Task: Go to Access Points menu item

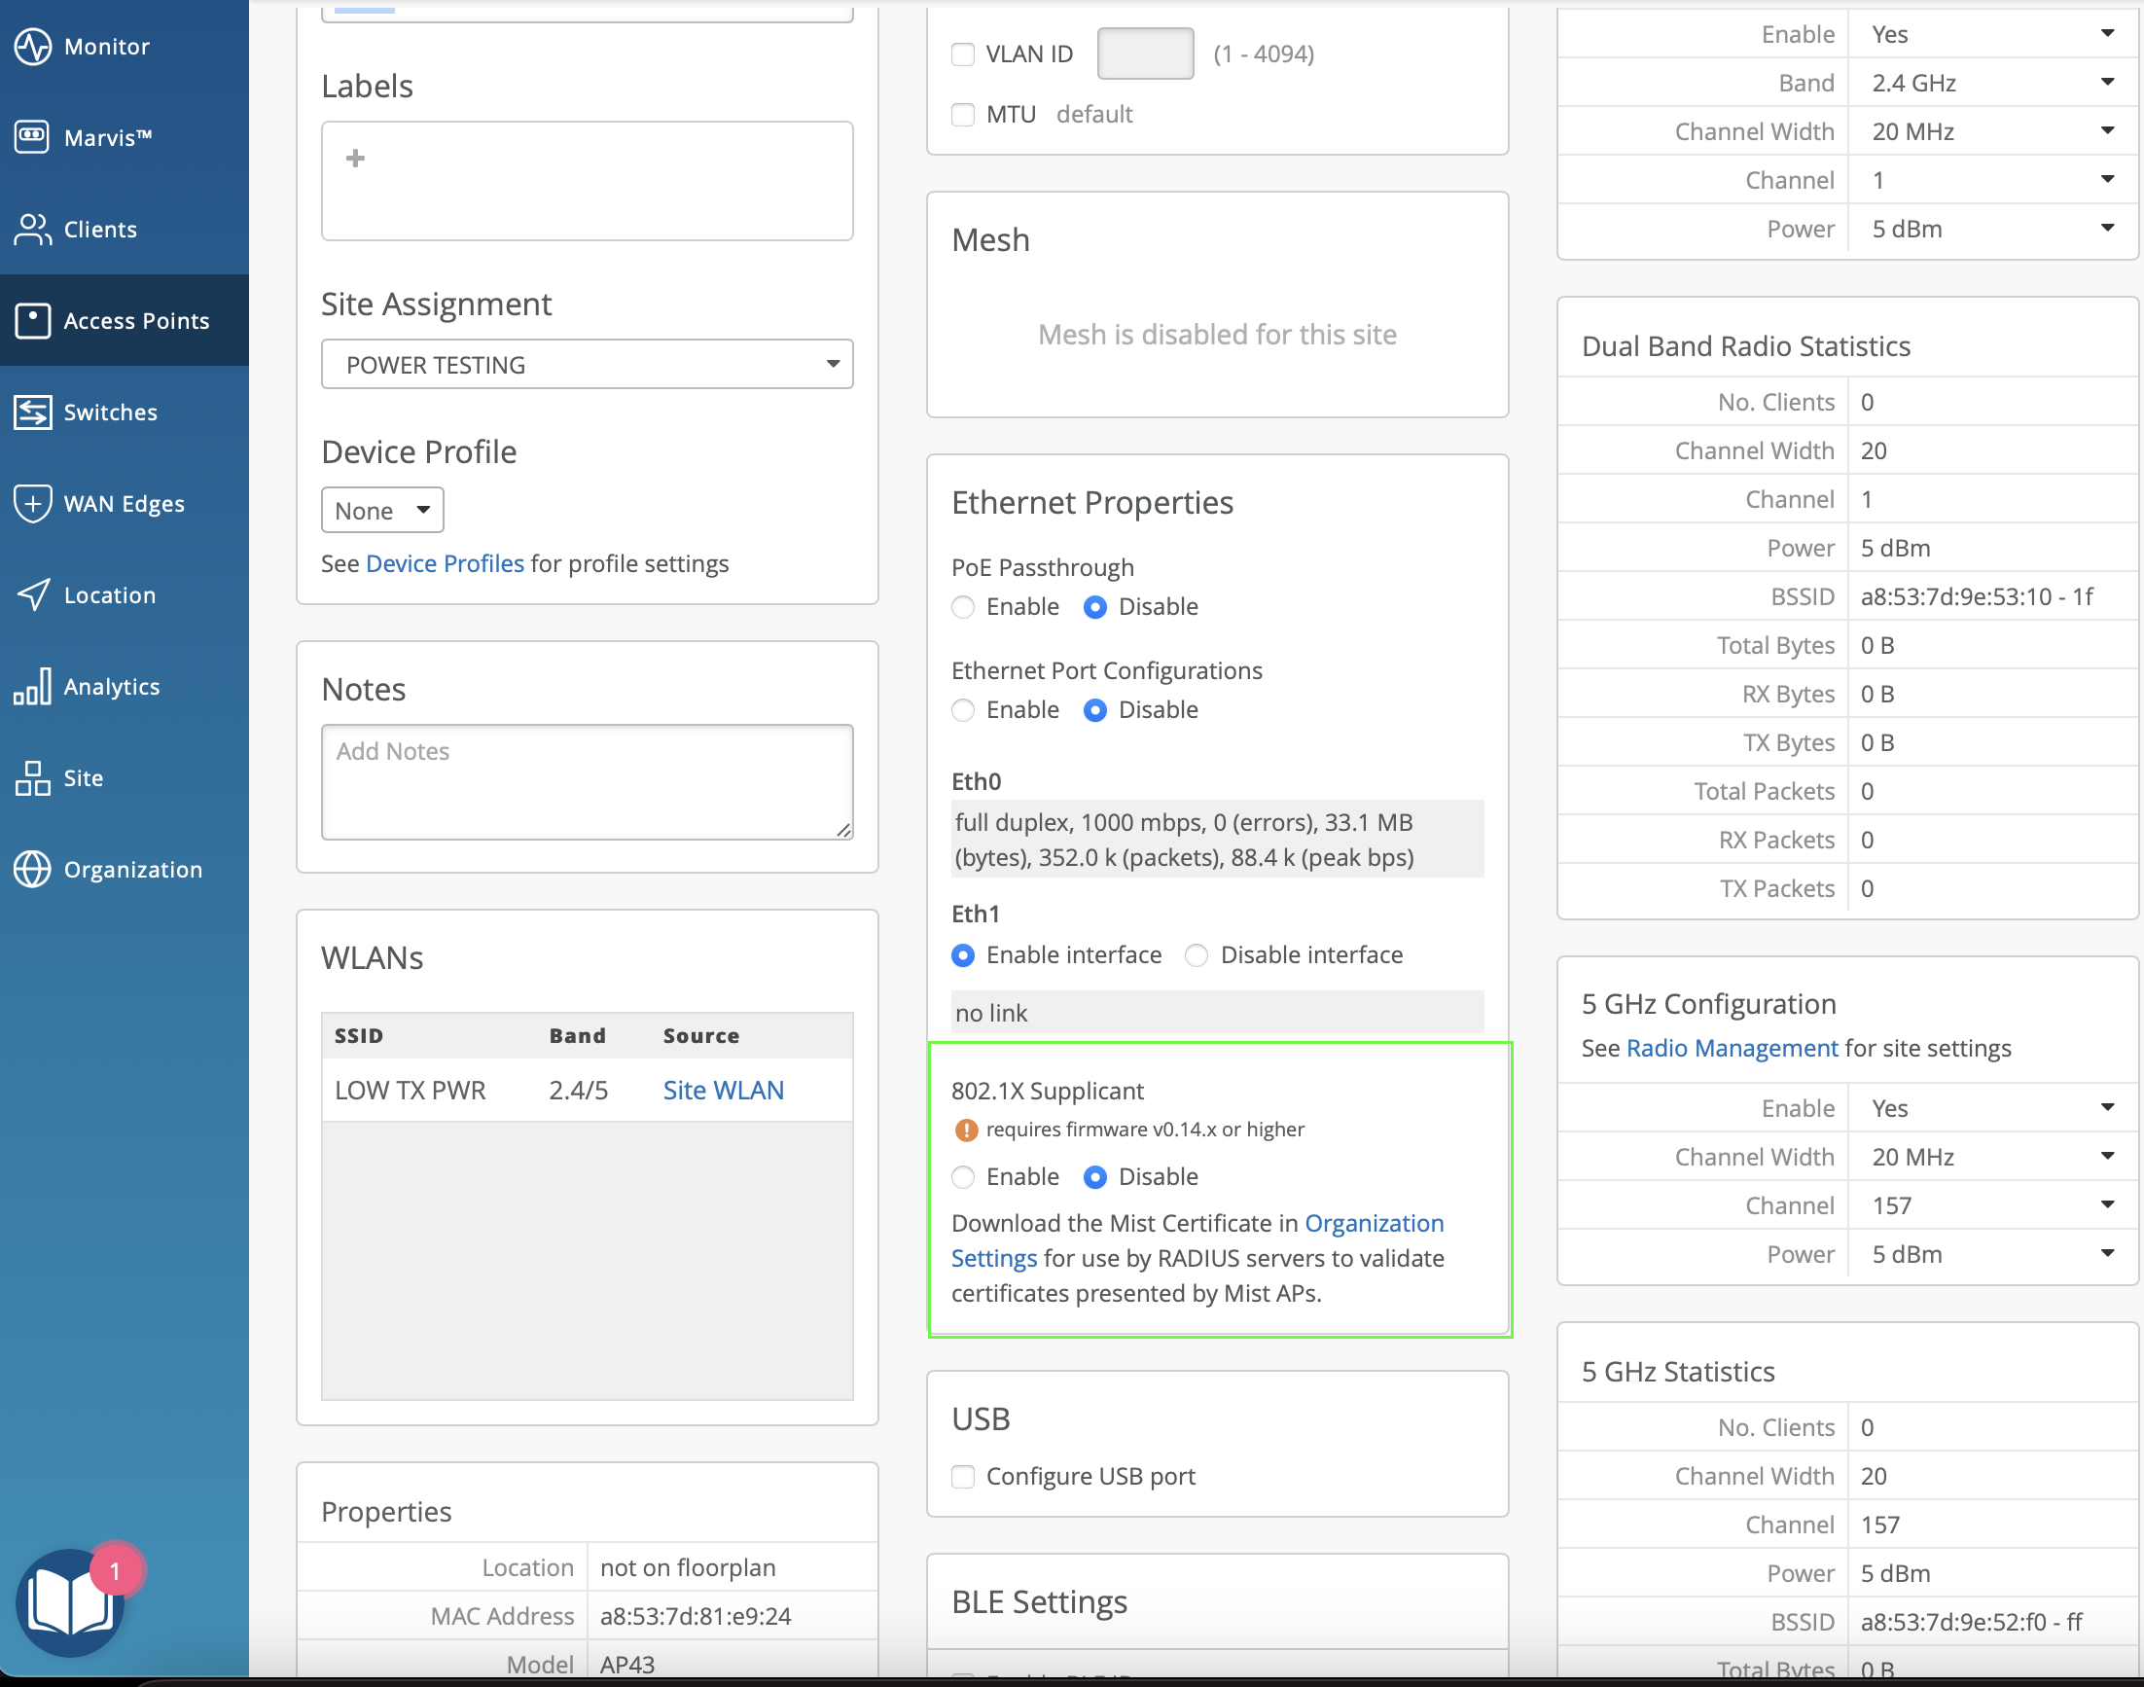Action: [135, 321]
